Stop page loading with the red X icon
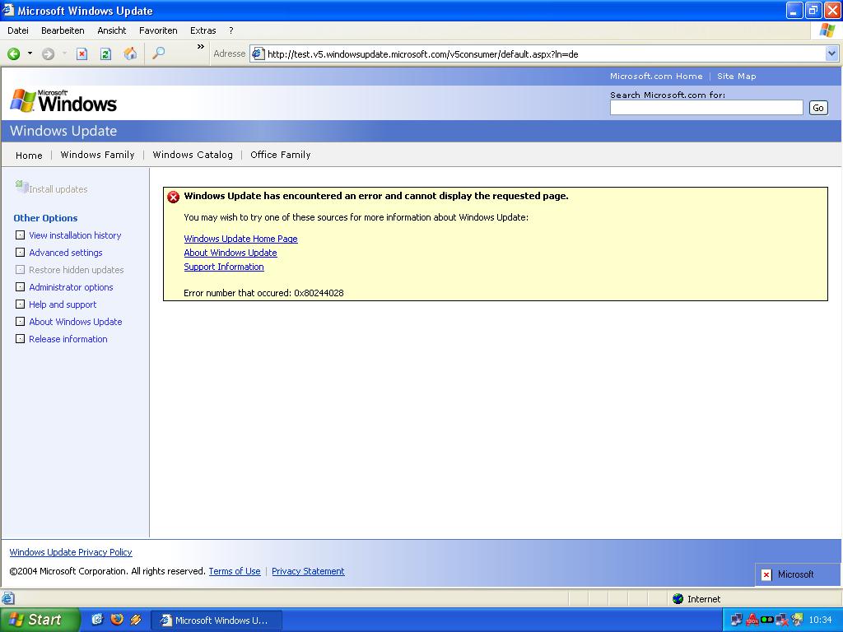The height and width of the screenshot is (632, 843). [x=82, y=53]
